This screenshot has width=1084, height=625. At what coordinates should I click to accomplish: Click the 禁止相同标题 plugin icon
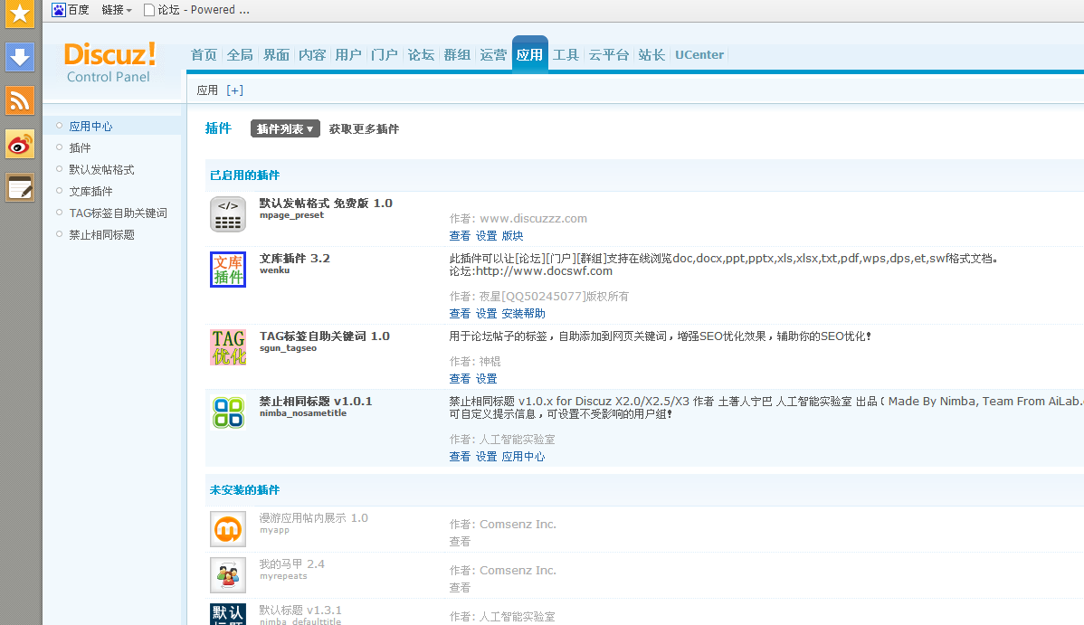coord(228,412)
